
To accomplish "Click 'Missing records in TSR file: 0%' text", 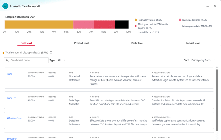I will pos(197,26).
